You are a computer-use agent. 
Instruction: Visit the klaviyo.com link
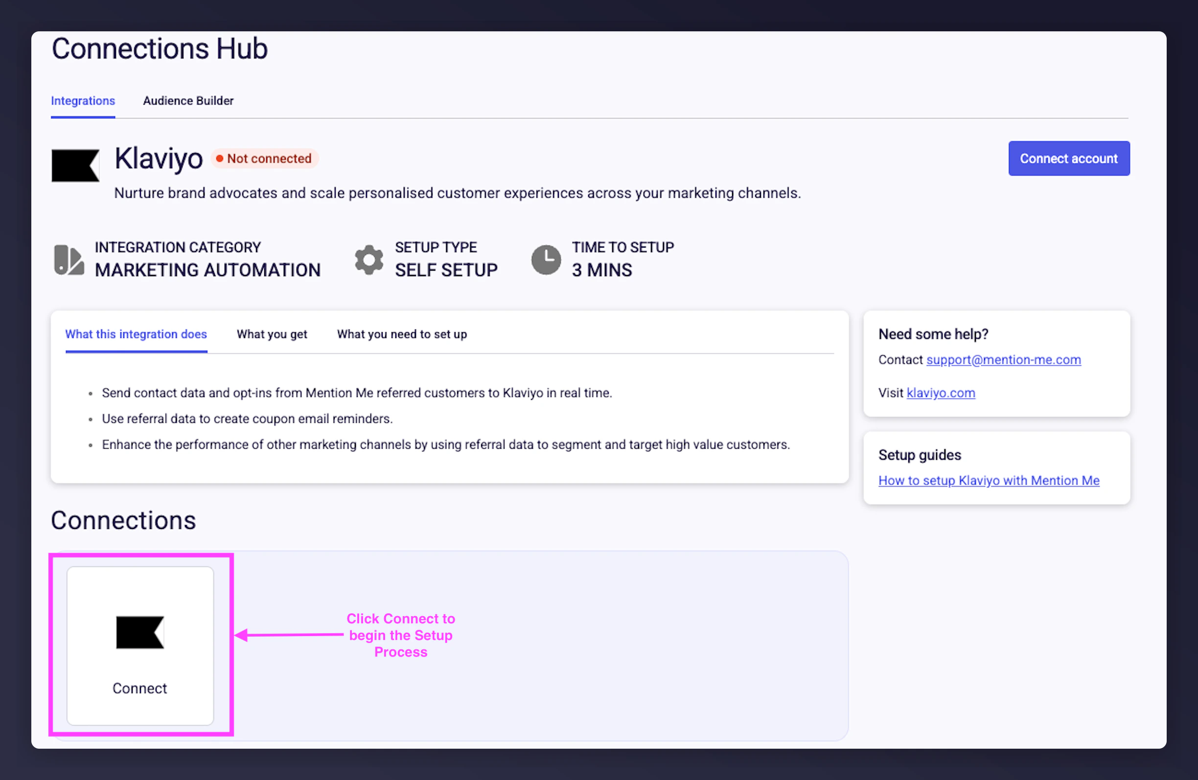[x=941, y=393]
